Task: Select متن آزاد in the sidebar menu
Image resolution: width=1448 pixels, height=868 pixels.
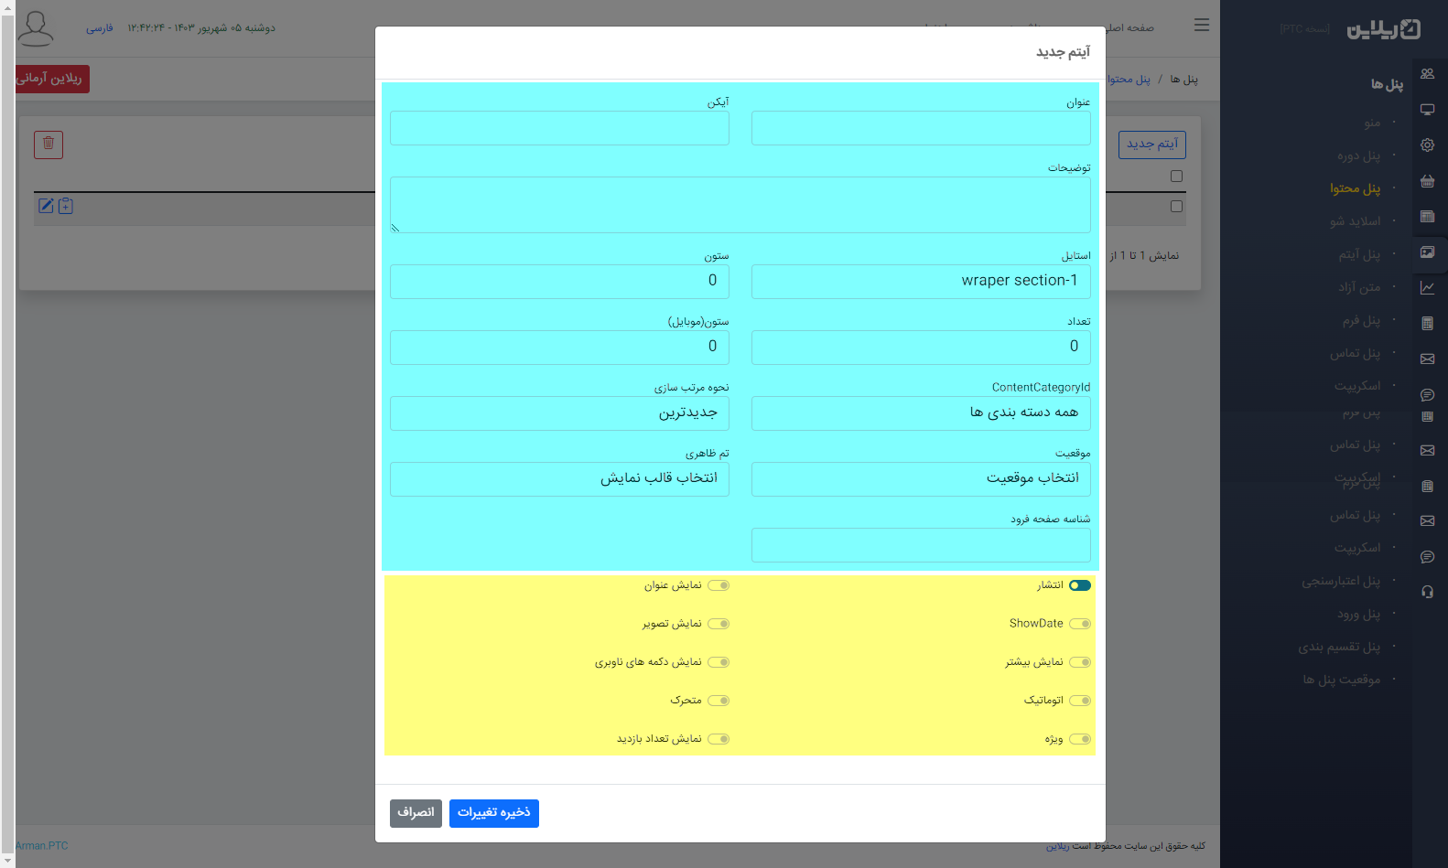Action: (1359, 287)
